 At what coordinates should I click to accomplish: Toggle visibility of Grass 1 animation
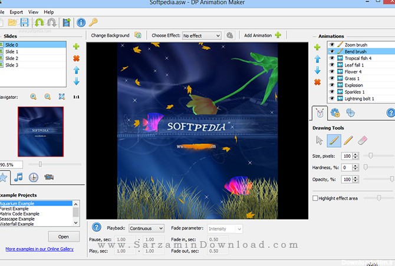tap(332, 78)
